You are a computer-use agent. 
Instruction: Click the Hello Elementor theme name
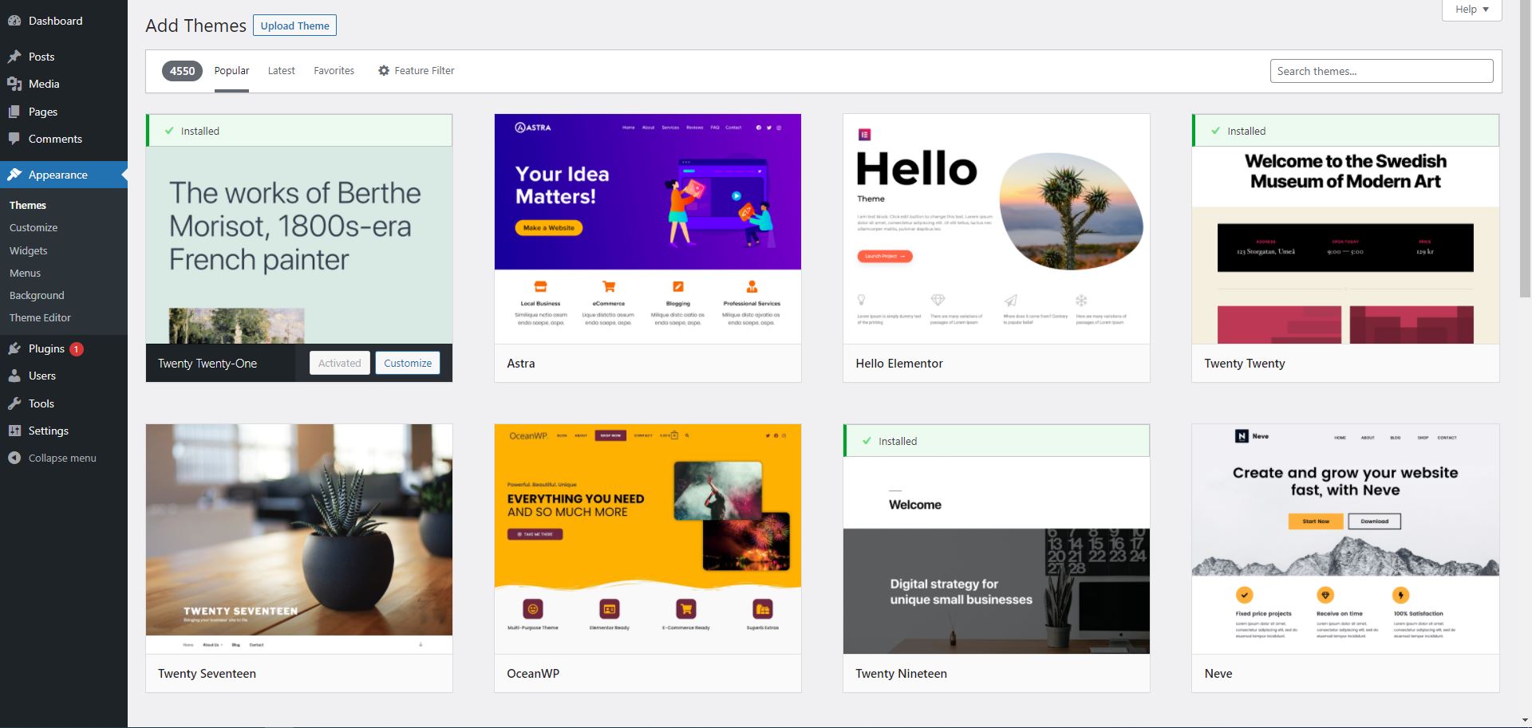click(x=899, y=363)
